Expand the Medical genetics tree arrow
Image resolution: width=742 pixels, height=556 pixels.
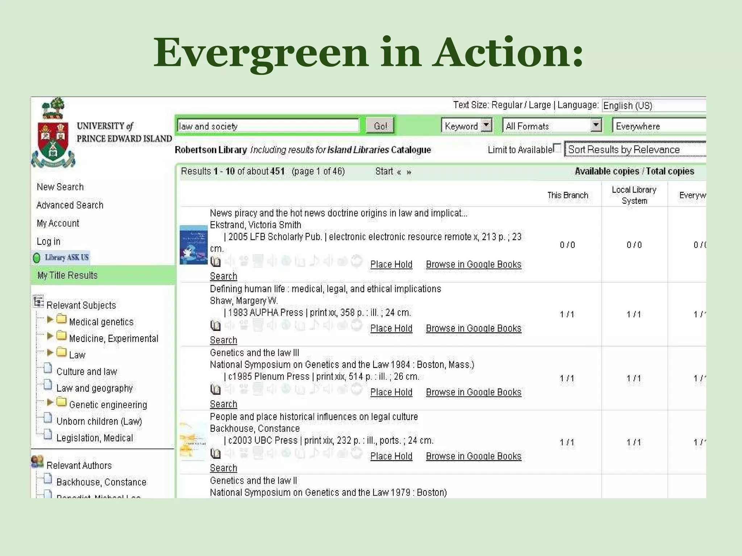point(50,320)
